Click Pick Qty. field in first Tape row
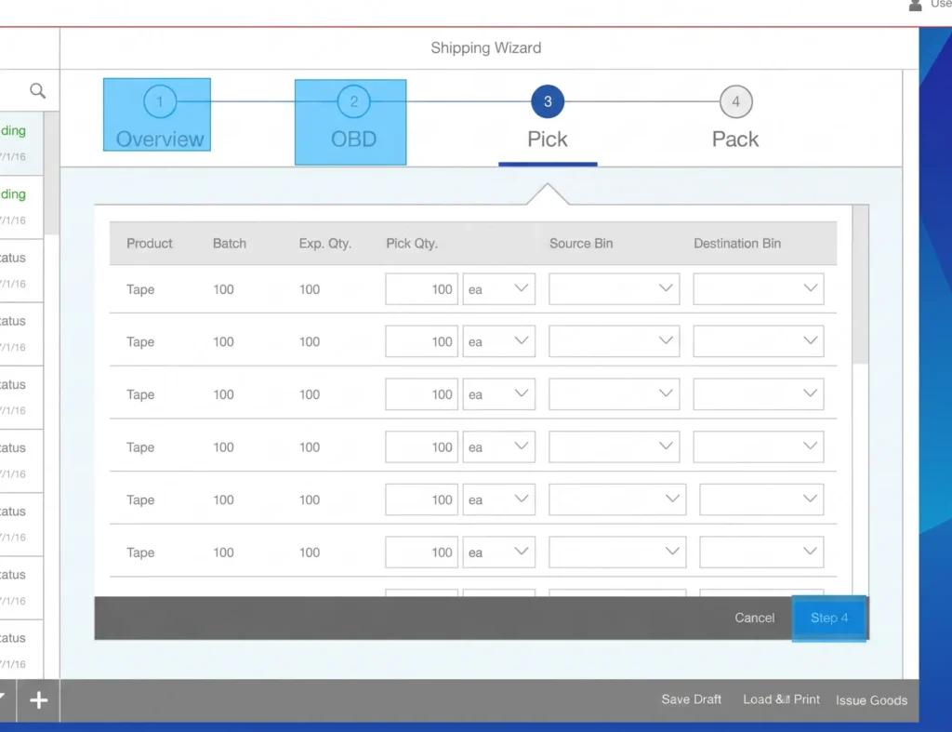Viewport: 952px width, 732px height. tap(422, 289)
